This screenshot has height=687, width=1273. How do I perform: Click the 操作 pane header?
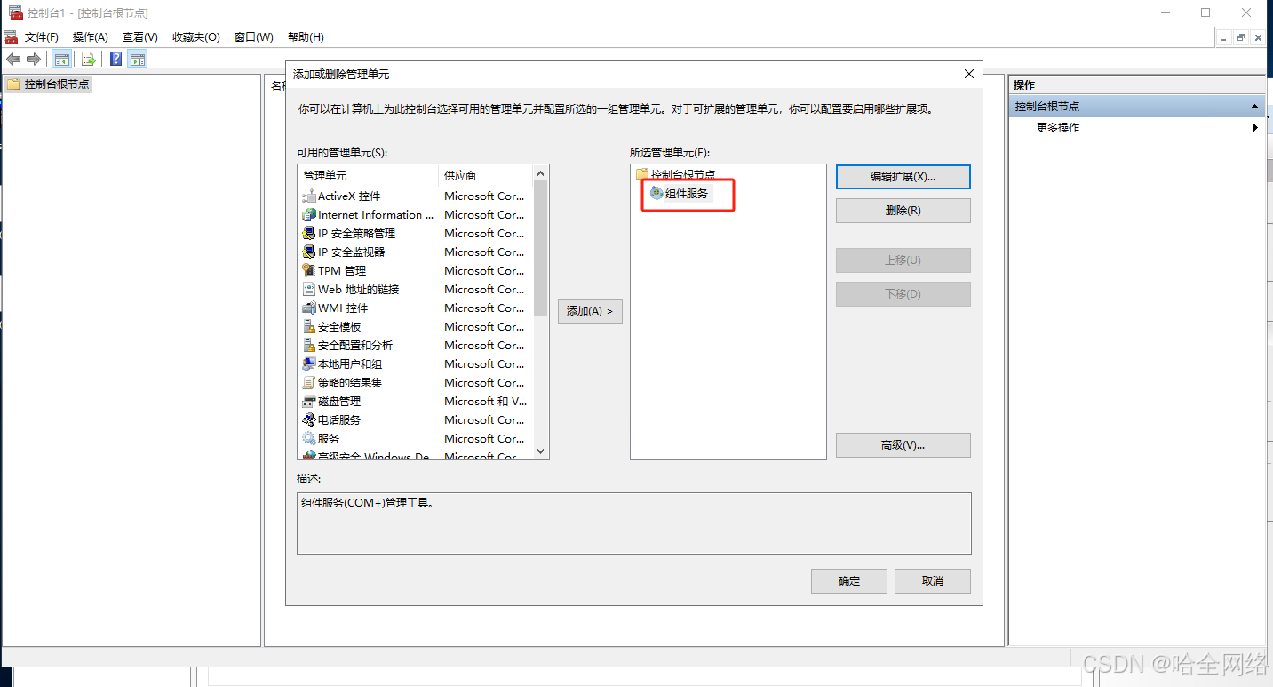1136,85
